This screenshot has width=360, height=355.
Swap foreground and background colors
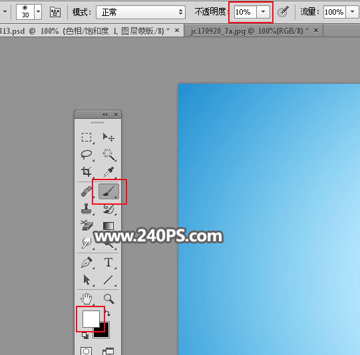107,313
